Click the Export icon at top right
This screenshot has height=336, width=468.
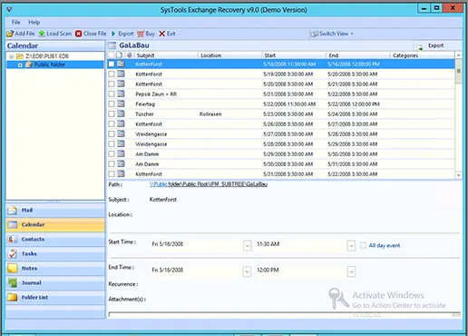click(x=420, y=47)
